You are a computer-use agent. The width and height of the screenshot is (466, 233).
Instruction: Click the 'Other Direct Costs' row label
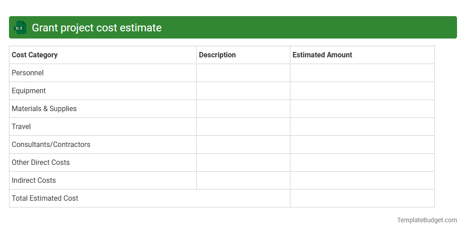point(41,162)
